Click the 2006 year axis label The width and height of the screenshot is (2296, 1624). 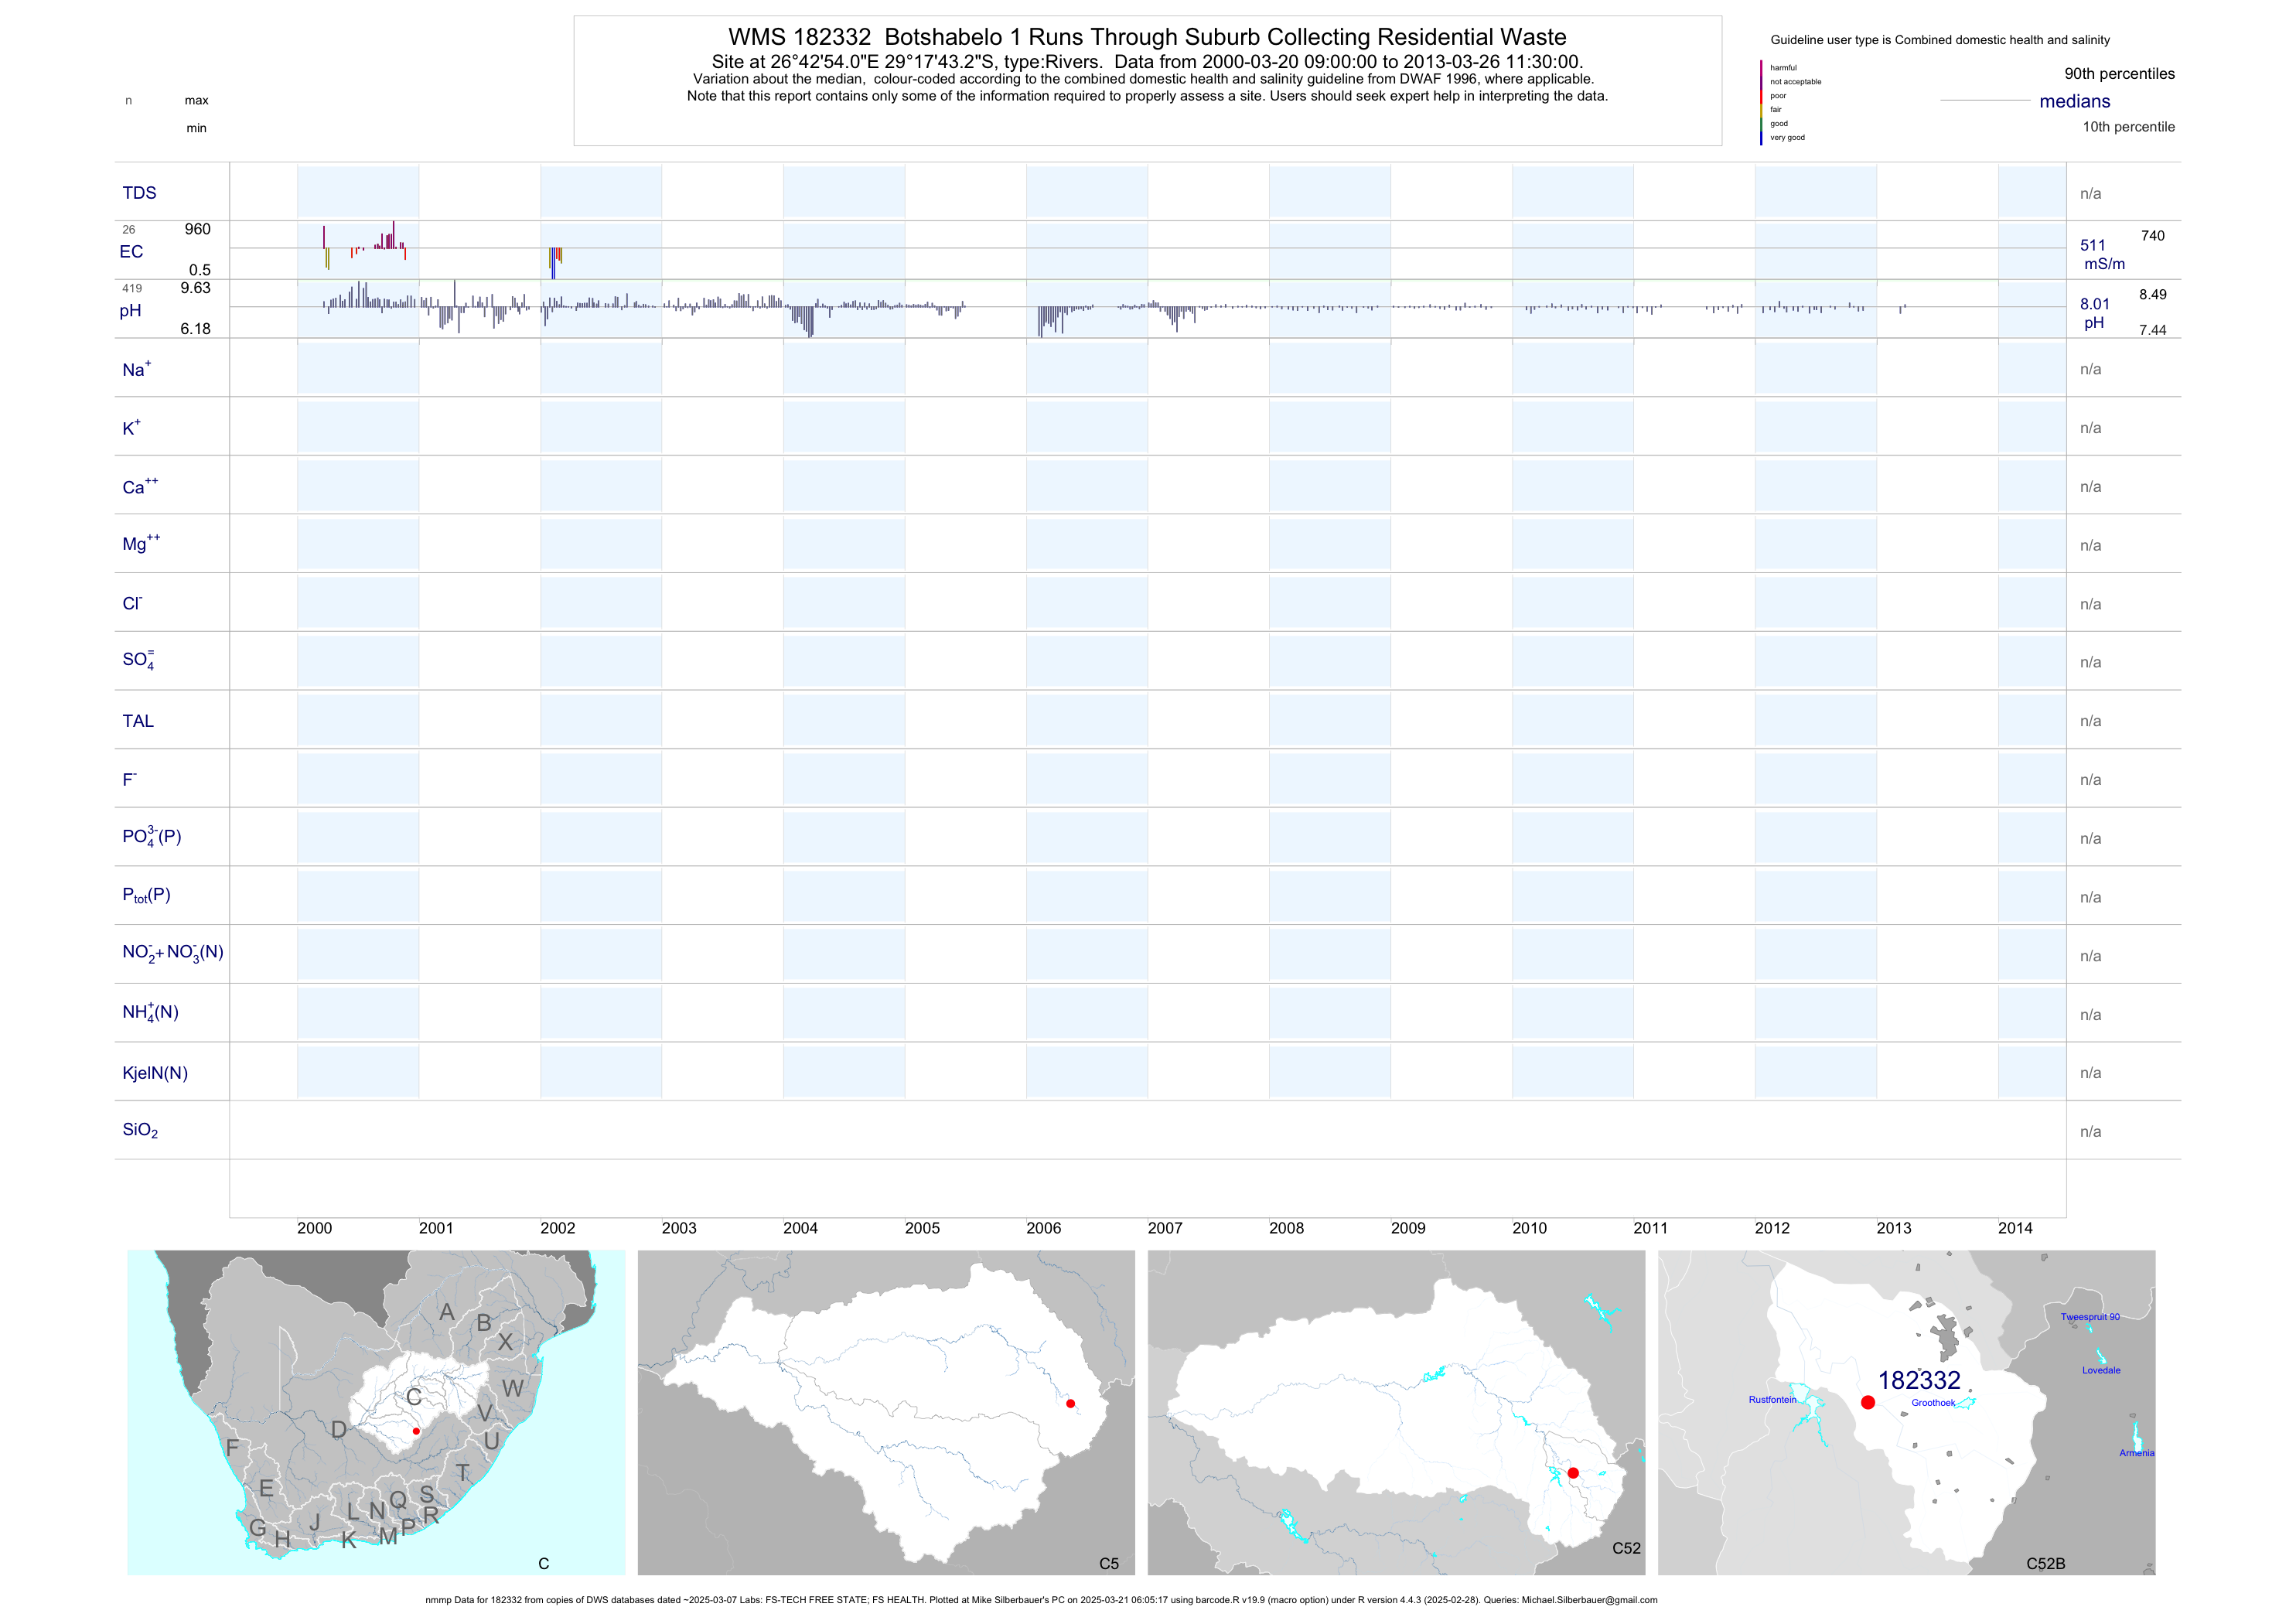pos(1043,1228)
